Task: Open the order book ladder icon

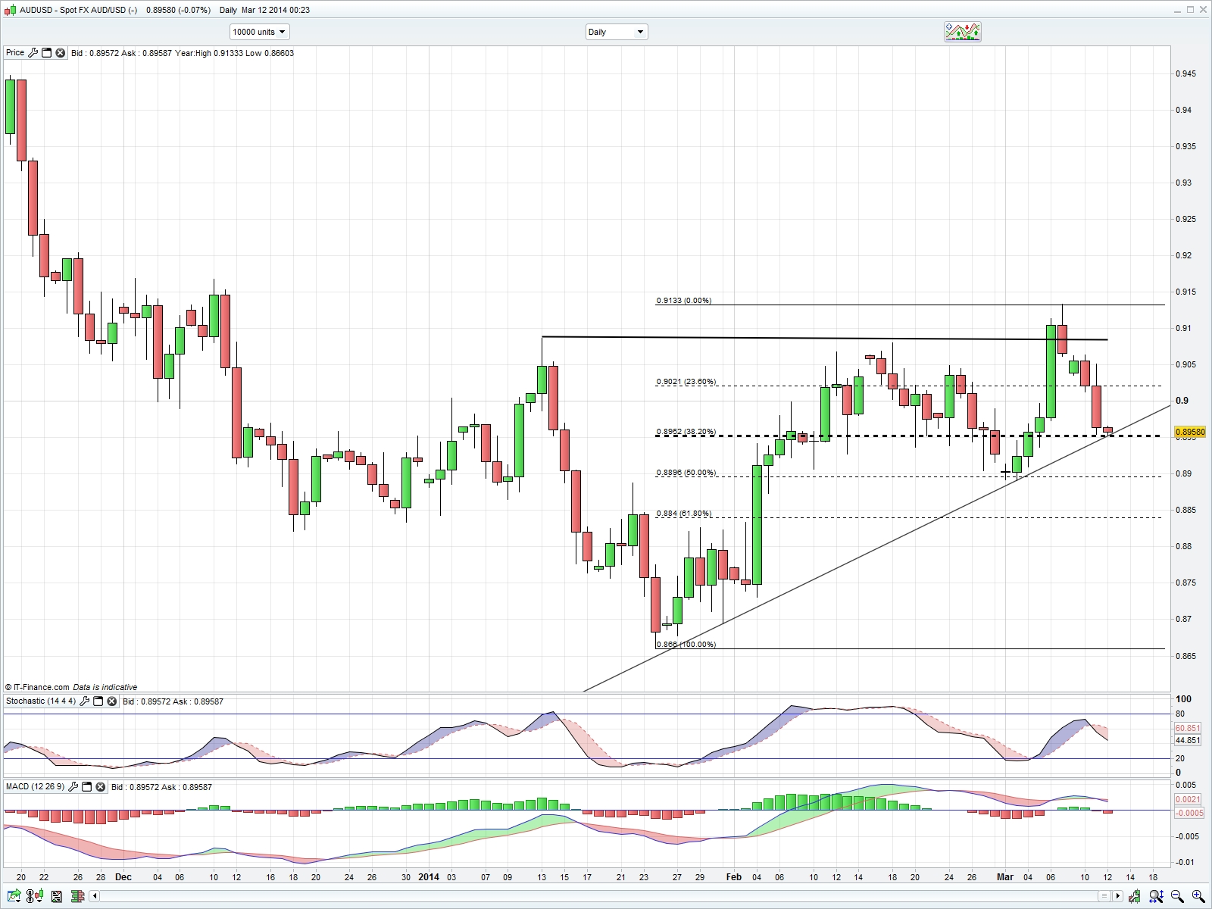Action: point(77,896)
